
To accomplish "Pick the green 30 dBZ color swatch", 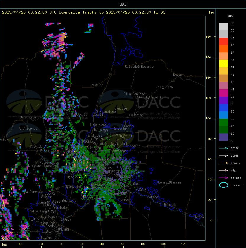I will tap(224, 123).
